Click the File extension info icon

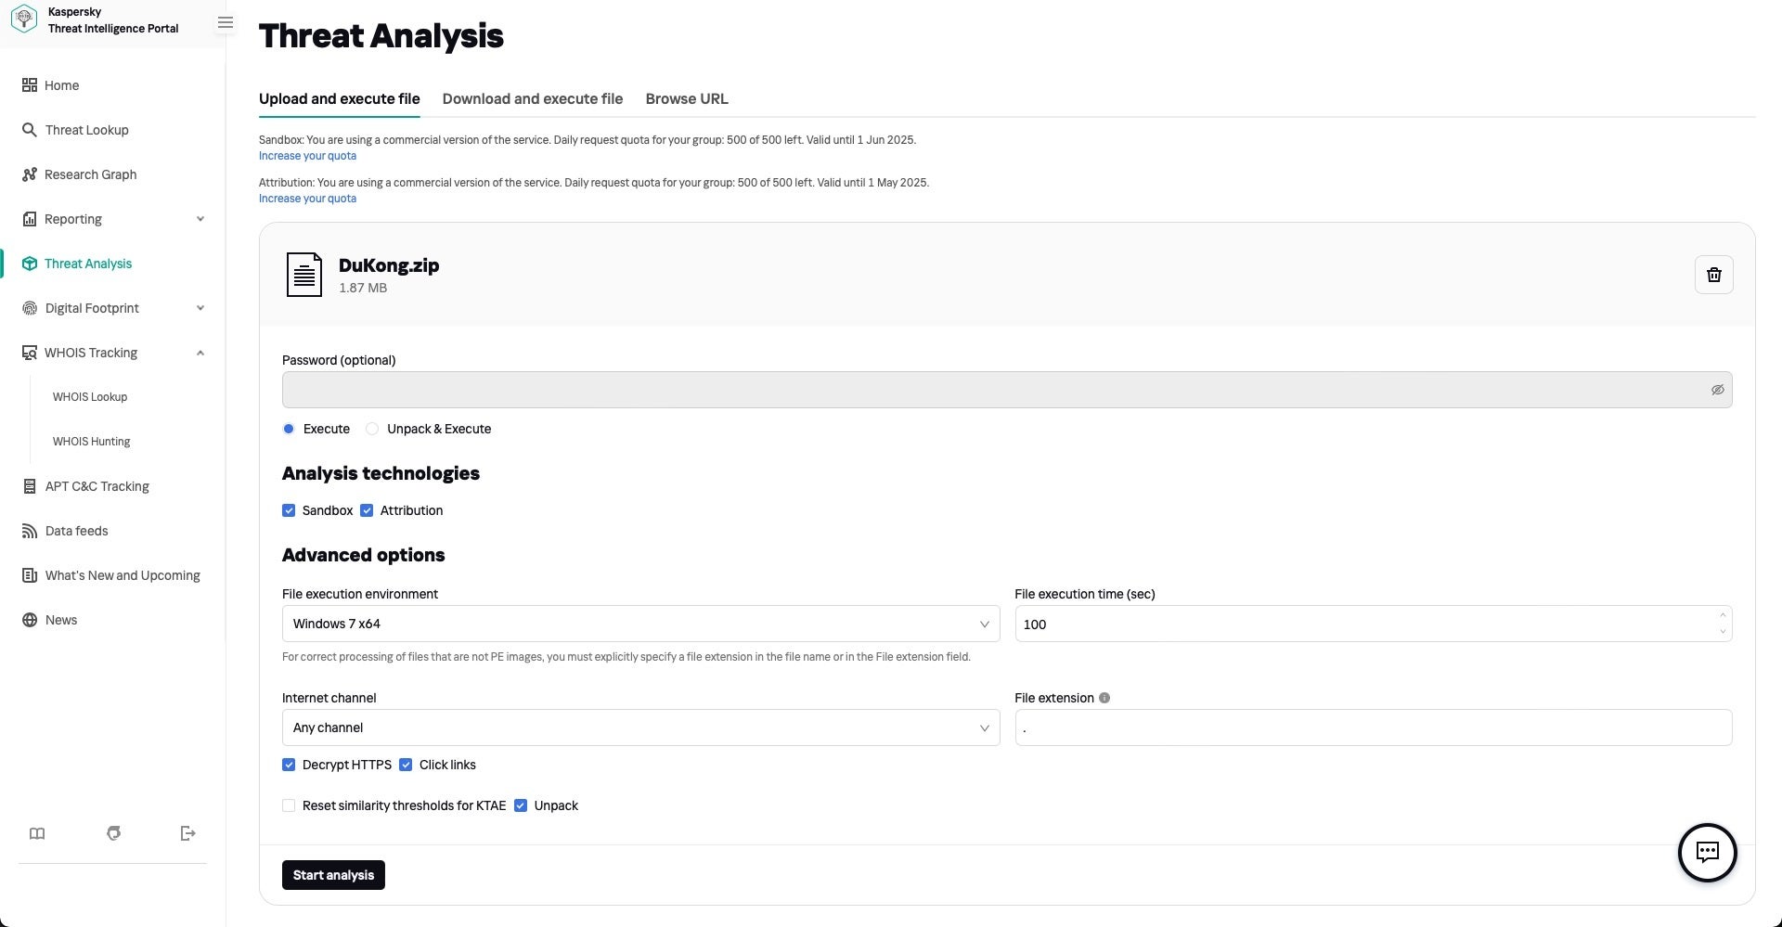(x=1104, y=698)
